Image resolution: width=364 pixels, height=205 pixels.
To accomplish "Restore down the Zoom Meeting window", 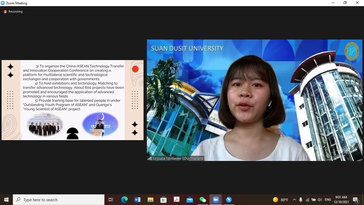I will tap(345, 3).
